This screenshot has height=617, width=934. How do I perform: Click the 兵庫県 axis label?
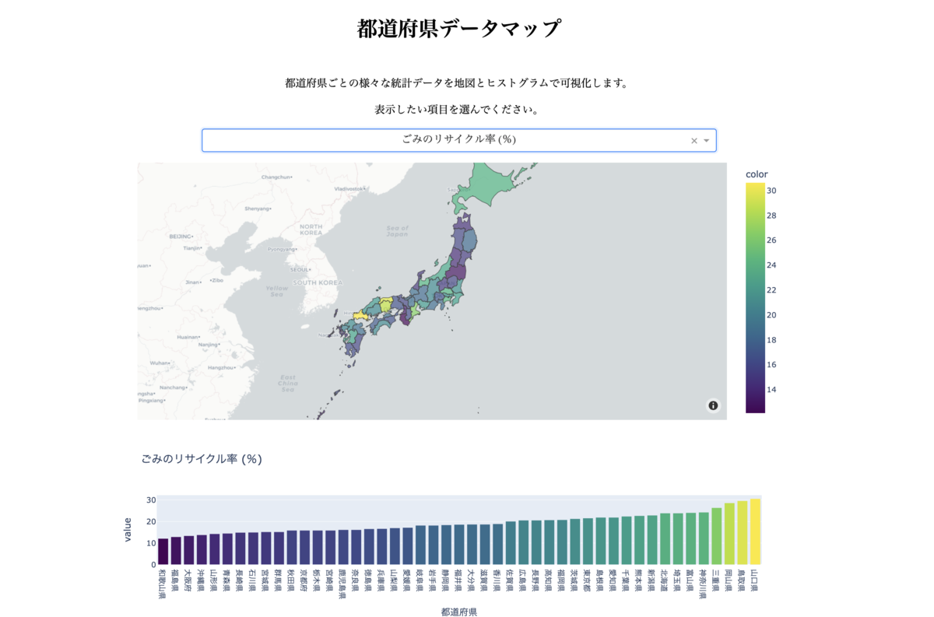click(381, 580)
